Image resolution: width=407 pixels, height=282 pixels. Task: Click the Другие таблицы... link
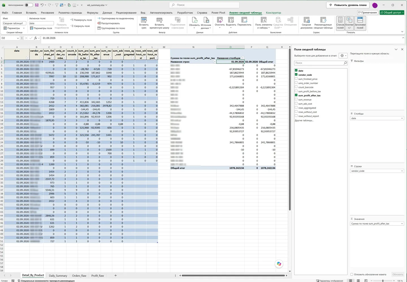tap(304, 120)
